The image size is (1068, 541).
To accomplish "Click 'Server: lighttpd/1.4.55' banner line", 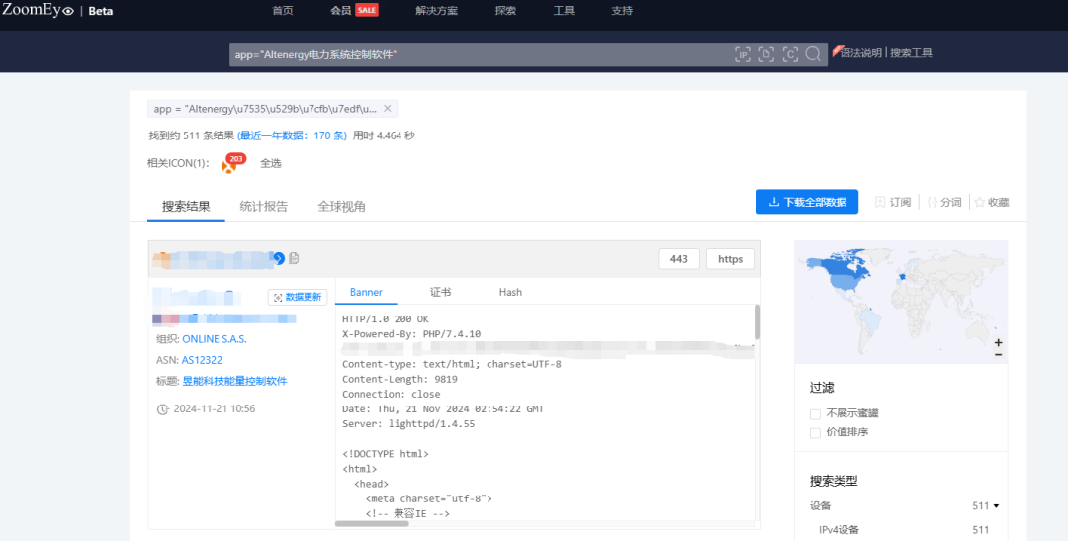I will [408, 424].
